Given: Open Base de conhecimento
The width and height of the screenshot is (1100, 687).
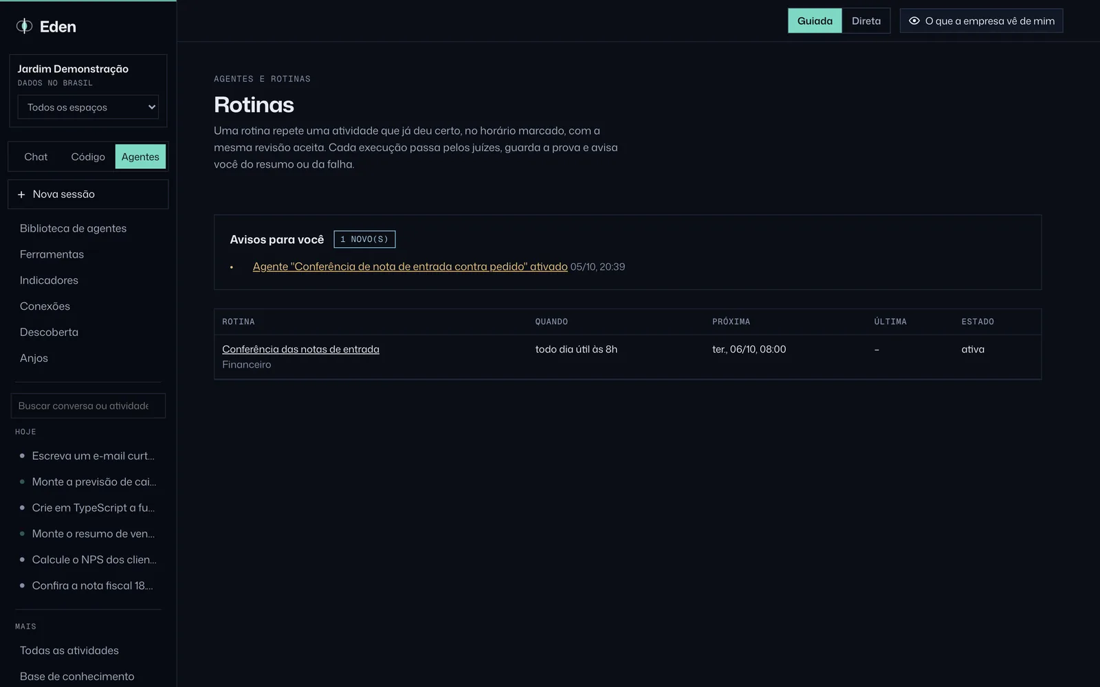Looking at the screenshot, I should click(77, 677).
